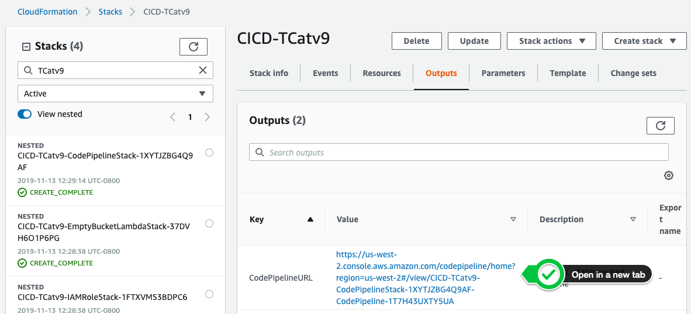691x314 pixels.
Task: Click the Update stack button
Action: pyautogui.click(x=474, y=41)
